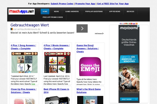The image size is (157, 104).
Task: Open the 4 Pics 1 Movie Answers article link
Action: (x=57, y=47)
